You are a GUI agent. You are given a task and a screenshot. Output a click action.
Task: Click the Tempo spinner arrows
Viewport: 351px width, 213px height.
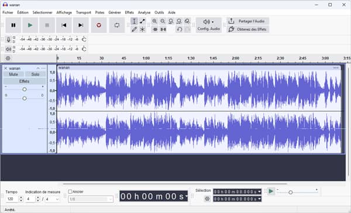[x=21, y=199]
